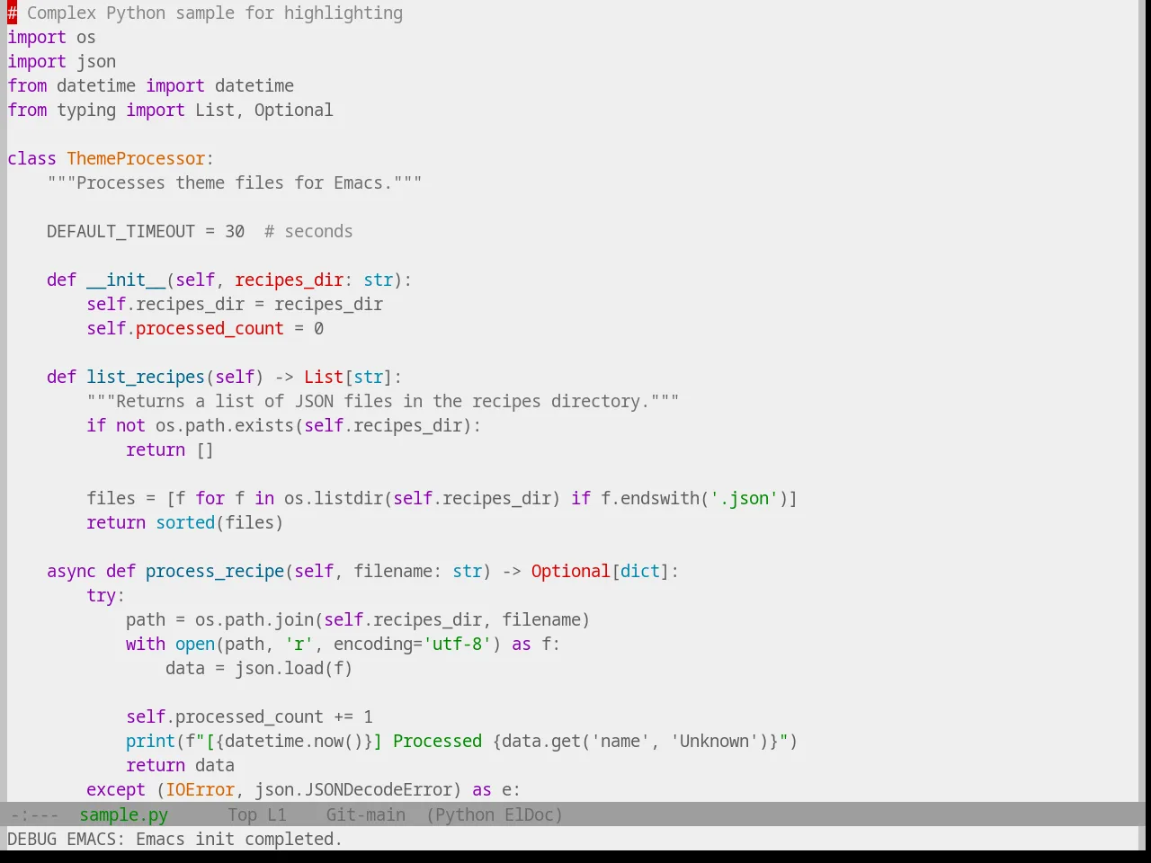Click 'processed_count' in 'self.processed_count = 0'
Screen dimensions: 1151x863
click(x=210, y=328)
